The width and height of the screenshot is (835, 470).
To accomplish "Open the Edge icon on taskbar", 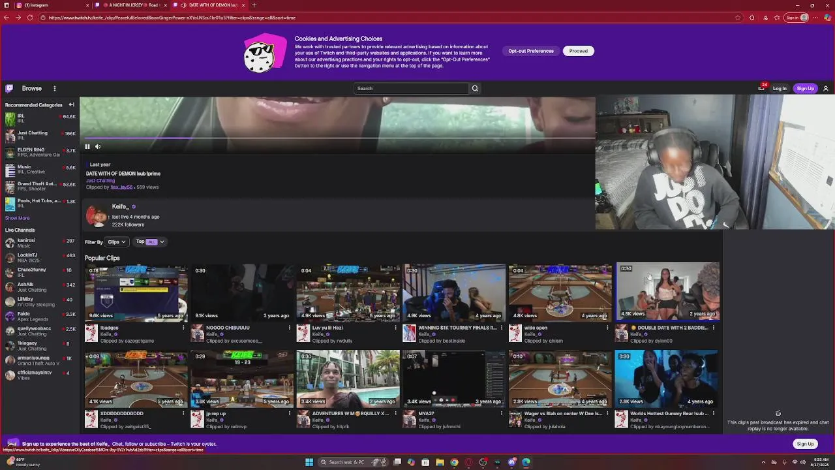I will 526,462.
